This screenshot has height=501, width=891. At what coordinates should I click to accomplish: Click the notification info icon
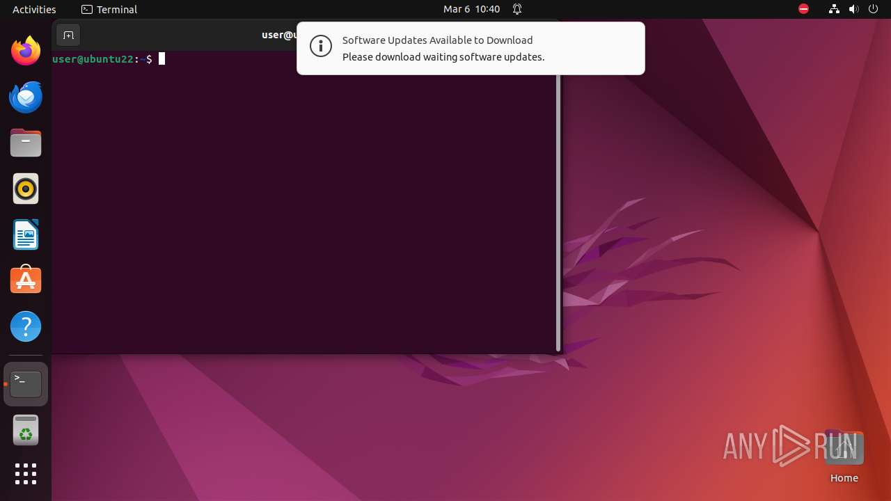coord(321,47)
